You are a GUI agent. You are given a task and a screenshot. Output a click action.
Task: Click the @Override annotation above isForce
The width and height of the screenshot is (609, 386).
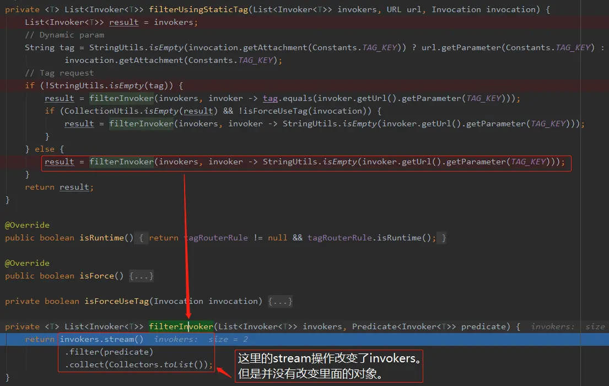(27, 263)
